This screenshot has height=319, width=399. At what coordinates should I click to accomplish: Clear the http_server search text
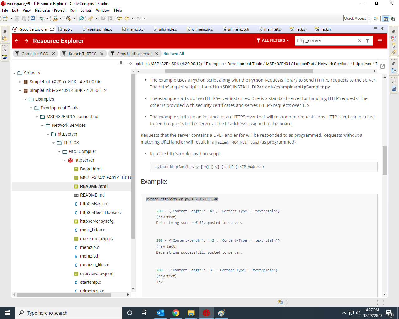point(359,41)
